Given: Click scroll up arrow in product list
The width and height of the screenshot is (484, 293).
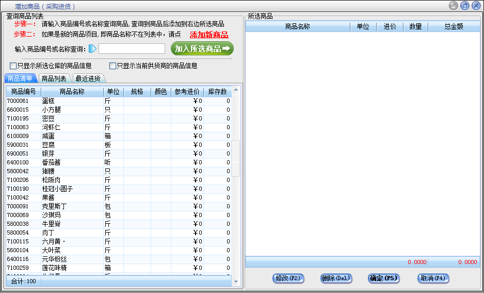Looking at the screenshot, I should point(236,90).
